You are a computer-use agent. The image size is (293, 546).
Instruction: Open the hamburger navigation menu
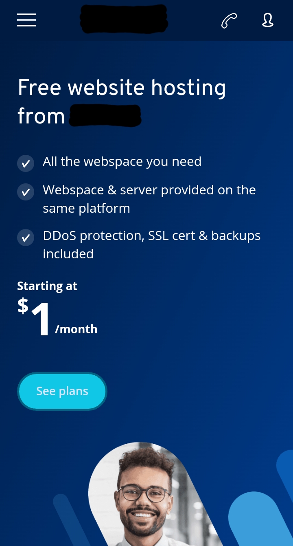tap(26, 20)
